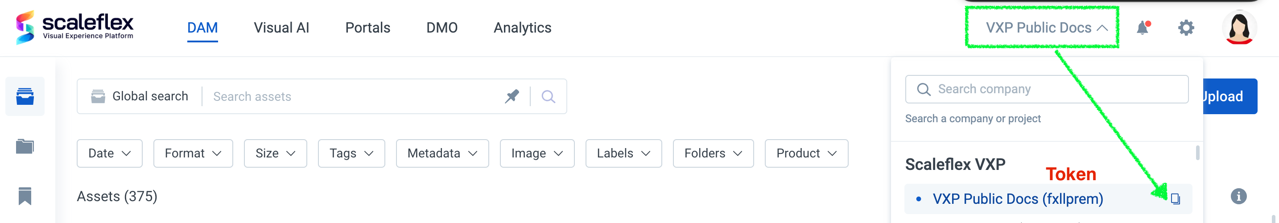Open the bookmarks sidebar icon

coord(25,196)
